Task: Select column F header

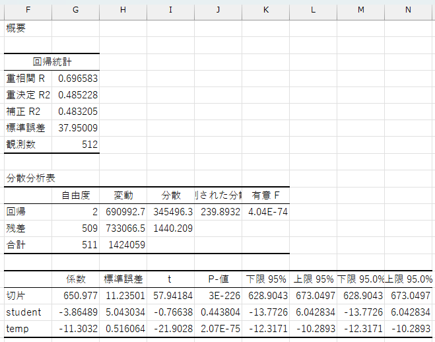Action: tap(28, 11)
